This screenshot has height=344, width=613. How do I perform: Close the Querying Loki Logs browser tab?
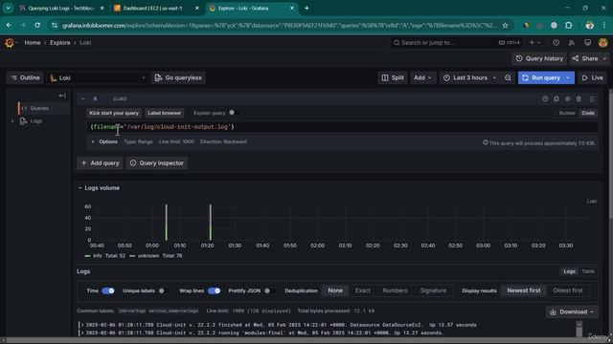(x=102, y=8)
